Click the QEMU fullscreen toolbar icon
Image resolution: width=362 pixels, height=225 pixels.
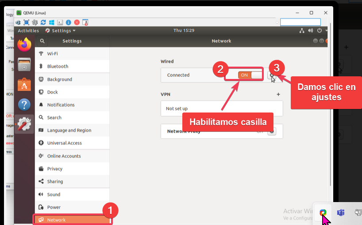click(x=27, y=22)
